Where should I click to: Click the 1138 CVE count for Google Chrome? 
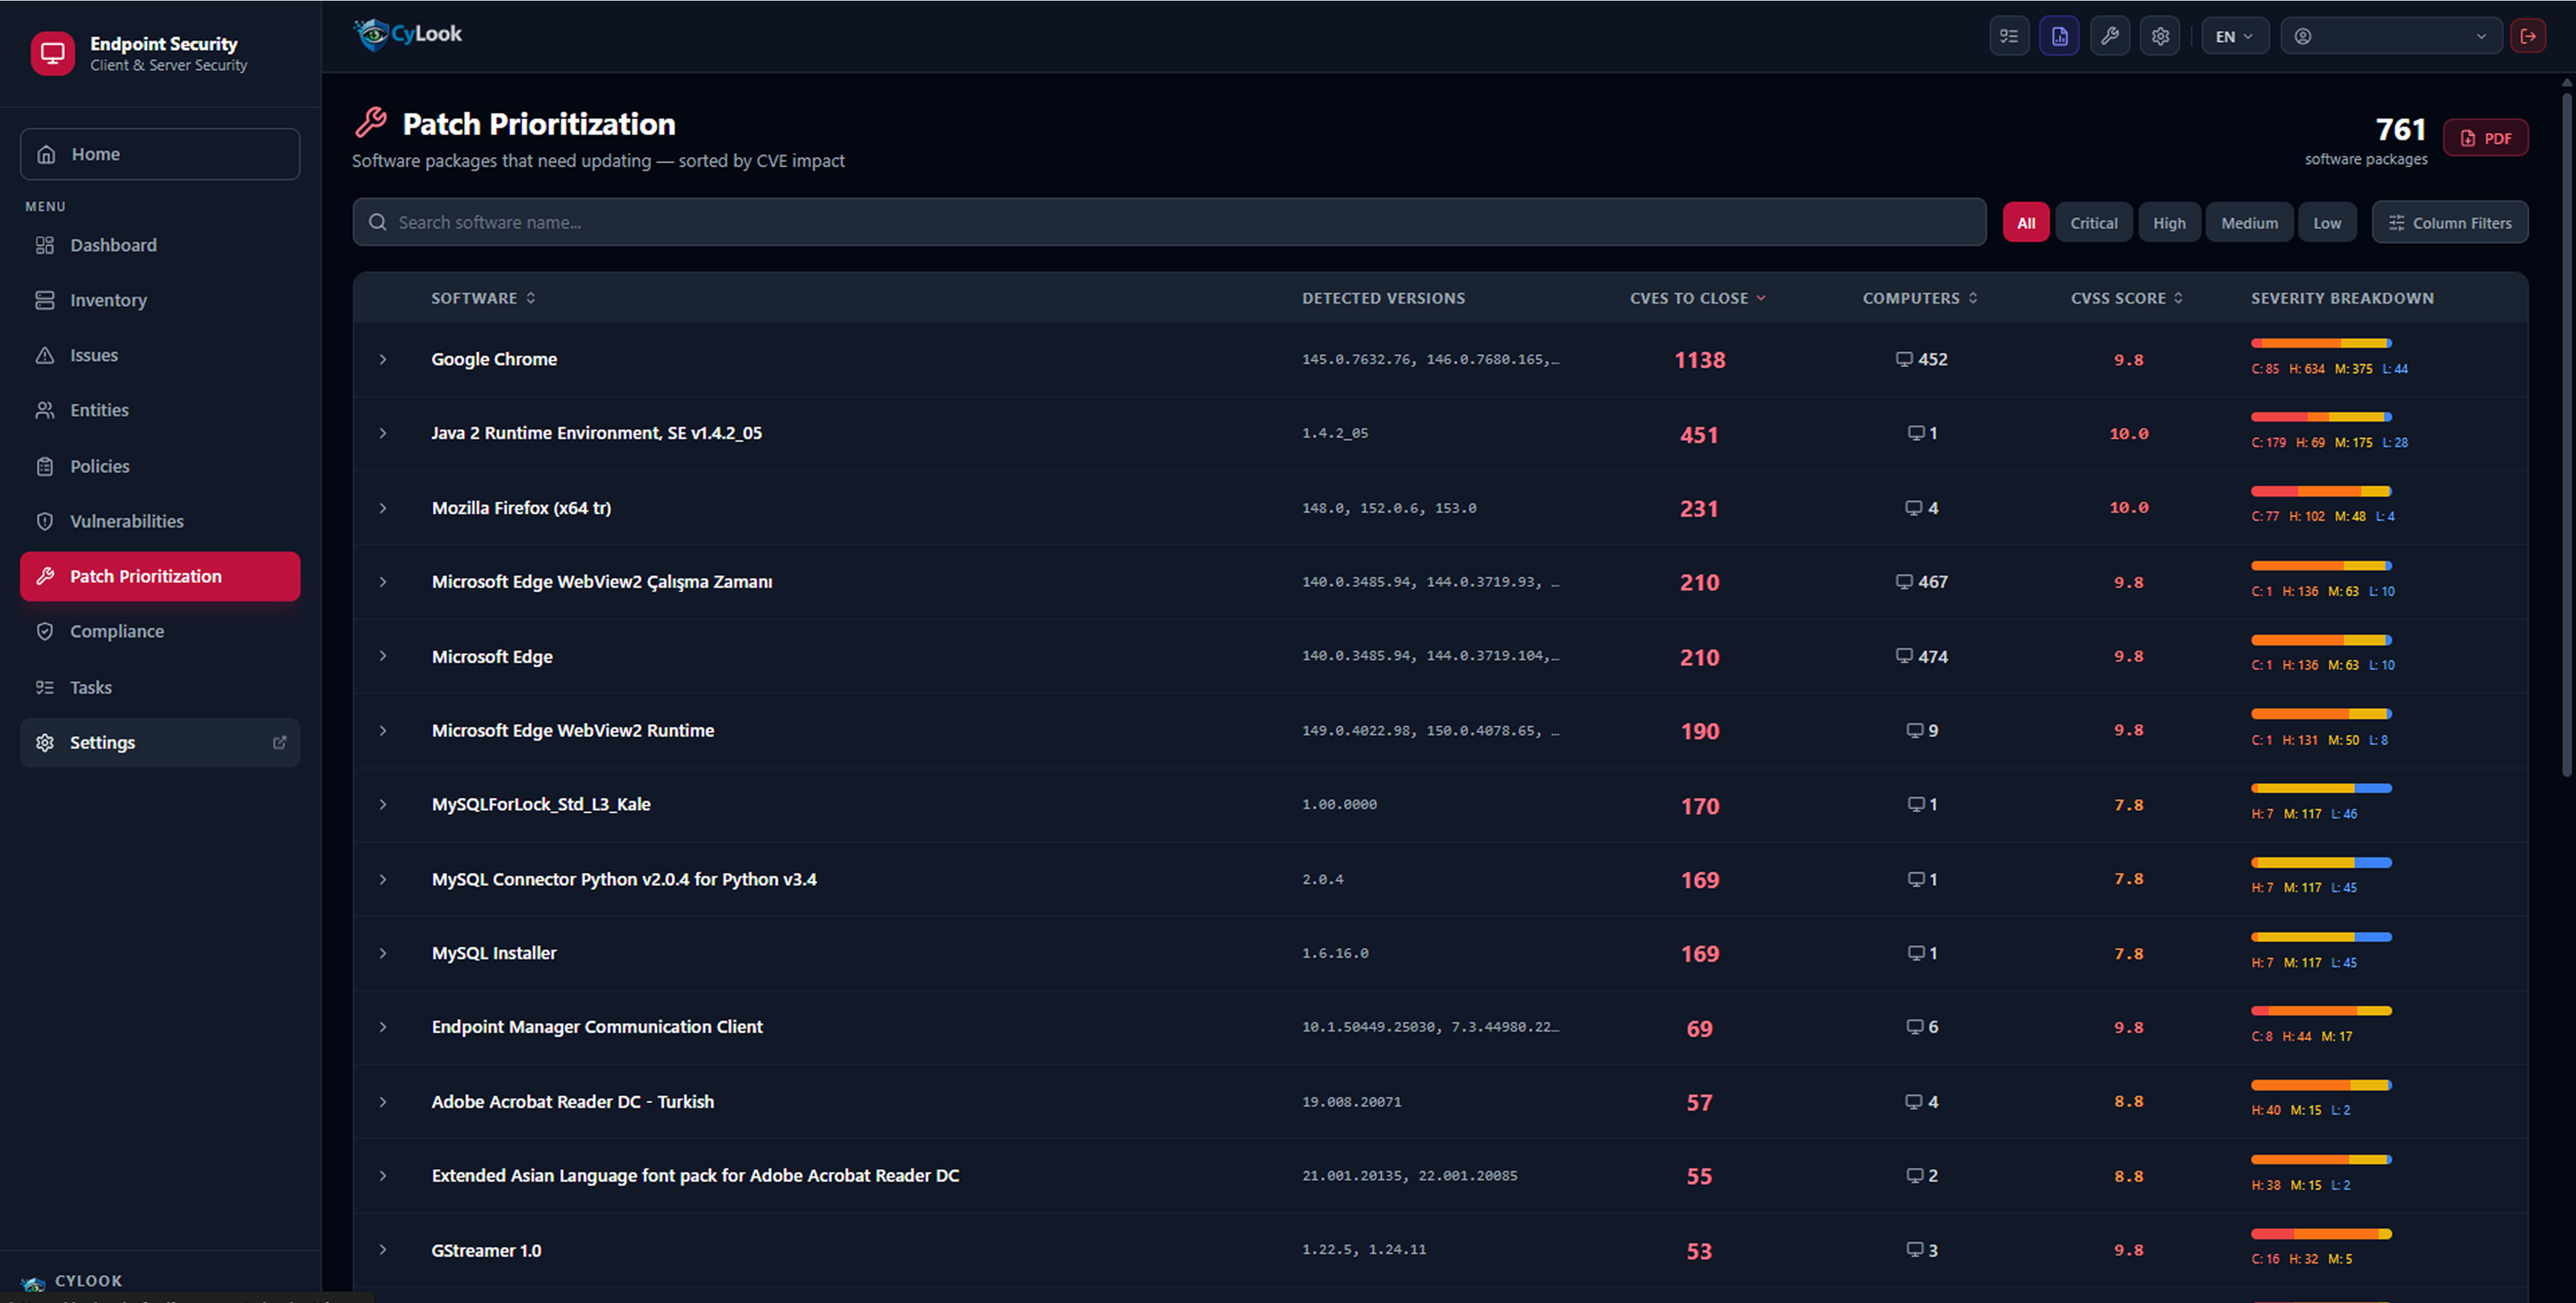tap(1700, 360)
